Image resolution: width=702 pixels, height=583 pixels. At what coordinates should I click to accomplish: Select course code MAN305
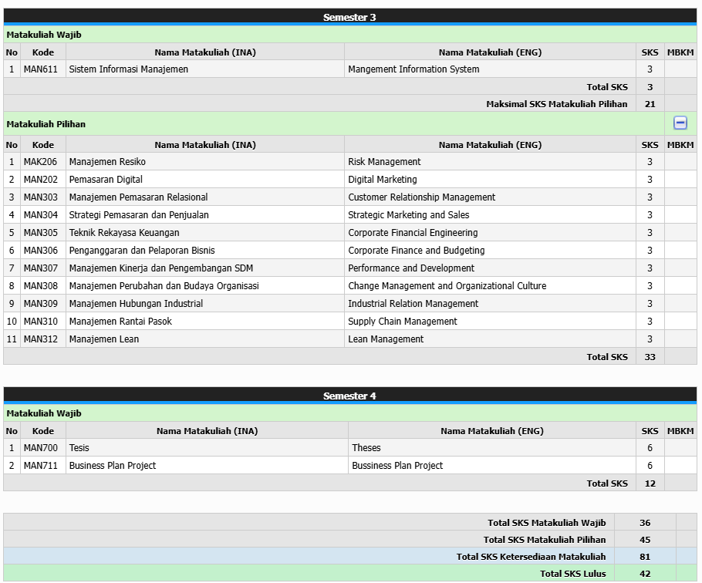coord(41,233)
